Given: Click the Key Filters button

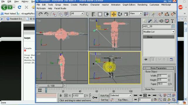Looking at the screenshot, I should point(123,100).
